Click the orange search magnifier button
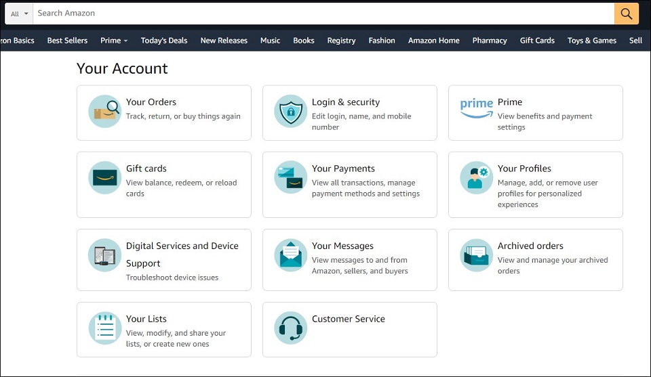The width and height of the screenshot is (651, 377). pos(626,14)
